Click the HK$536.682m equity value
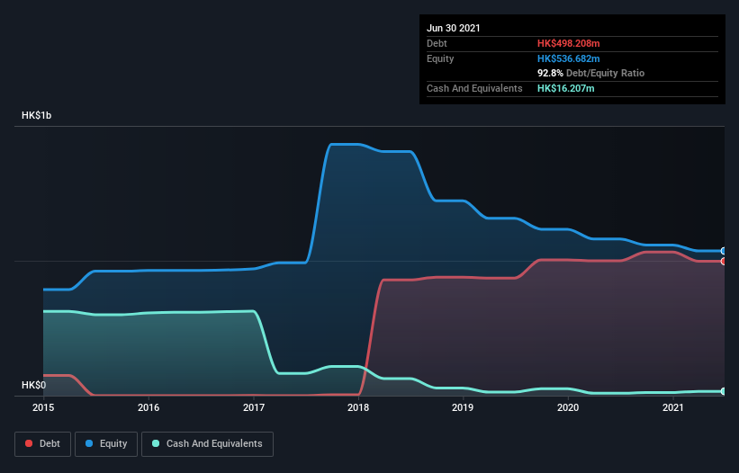The width and height of the screenshot is (739, 473). (568, 58)
